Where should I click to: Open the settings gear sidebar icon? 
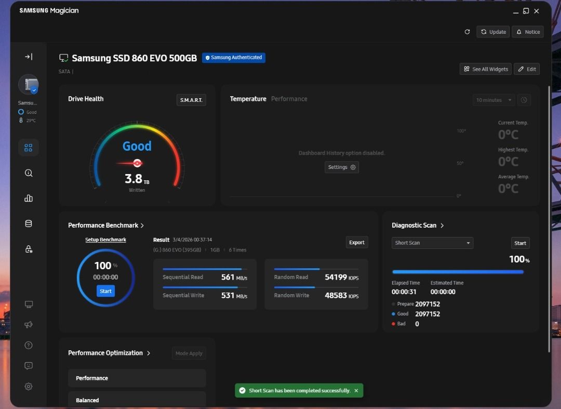click(x=29, y=387)
